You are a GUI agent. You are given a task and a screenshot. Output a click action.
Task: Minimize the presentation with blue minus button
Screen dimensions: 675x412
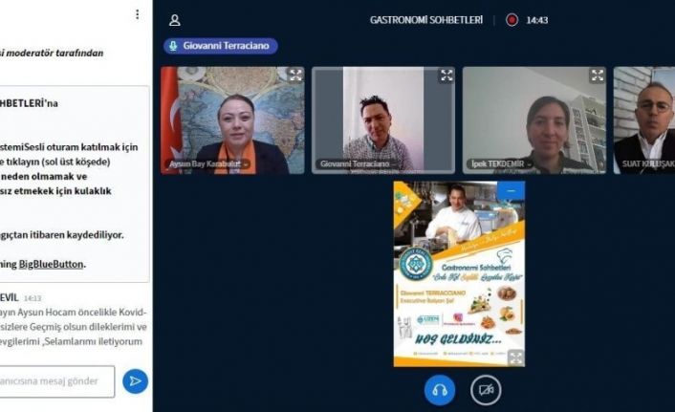coord(511,191)
